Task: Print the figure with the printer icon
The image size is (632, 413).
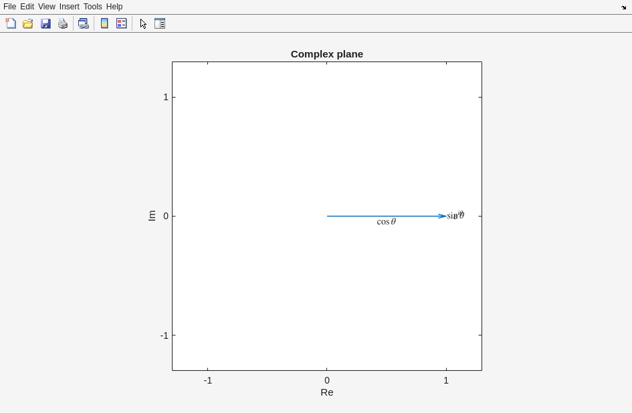Action: pos(63,23)
